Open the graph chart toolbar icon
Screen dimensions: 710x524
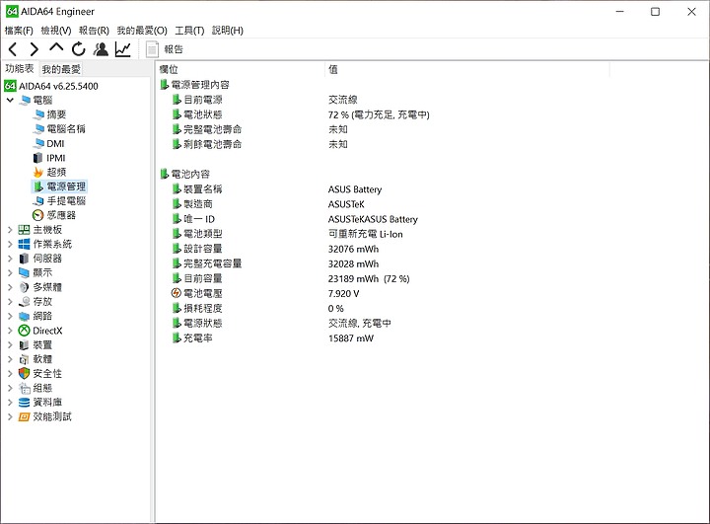(x=122, y=49)
